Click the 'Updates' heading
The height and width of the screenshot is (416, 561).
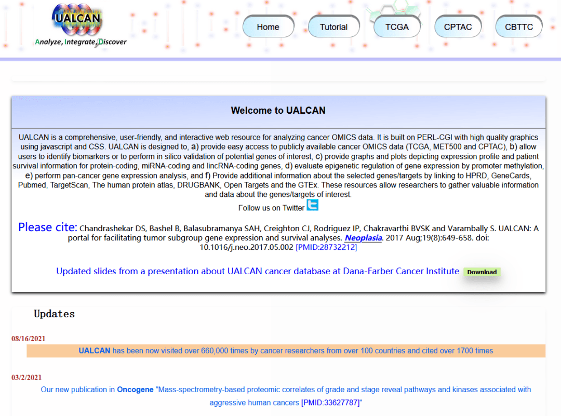tap(55, 314)
